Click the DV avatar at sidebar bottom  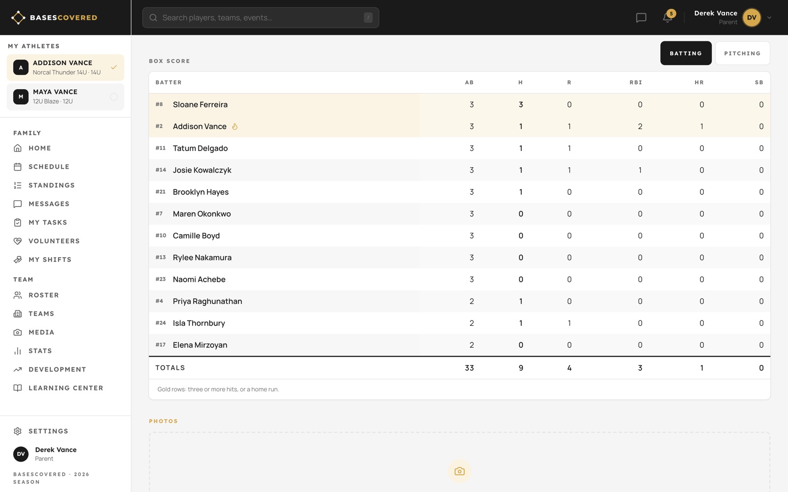tap(21, 454)
